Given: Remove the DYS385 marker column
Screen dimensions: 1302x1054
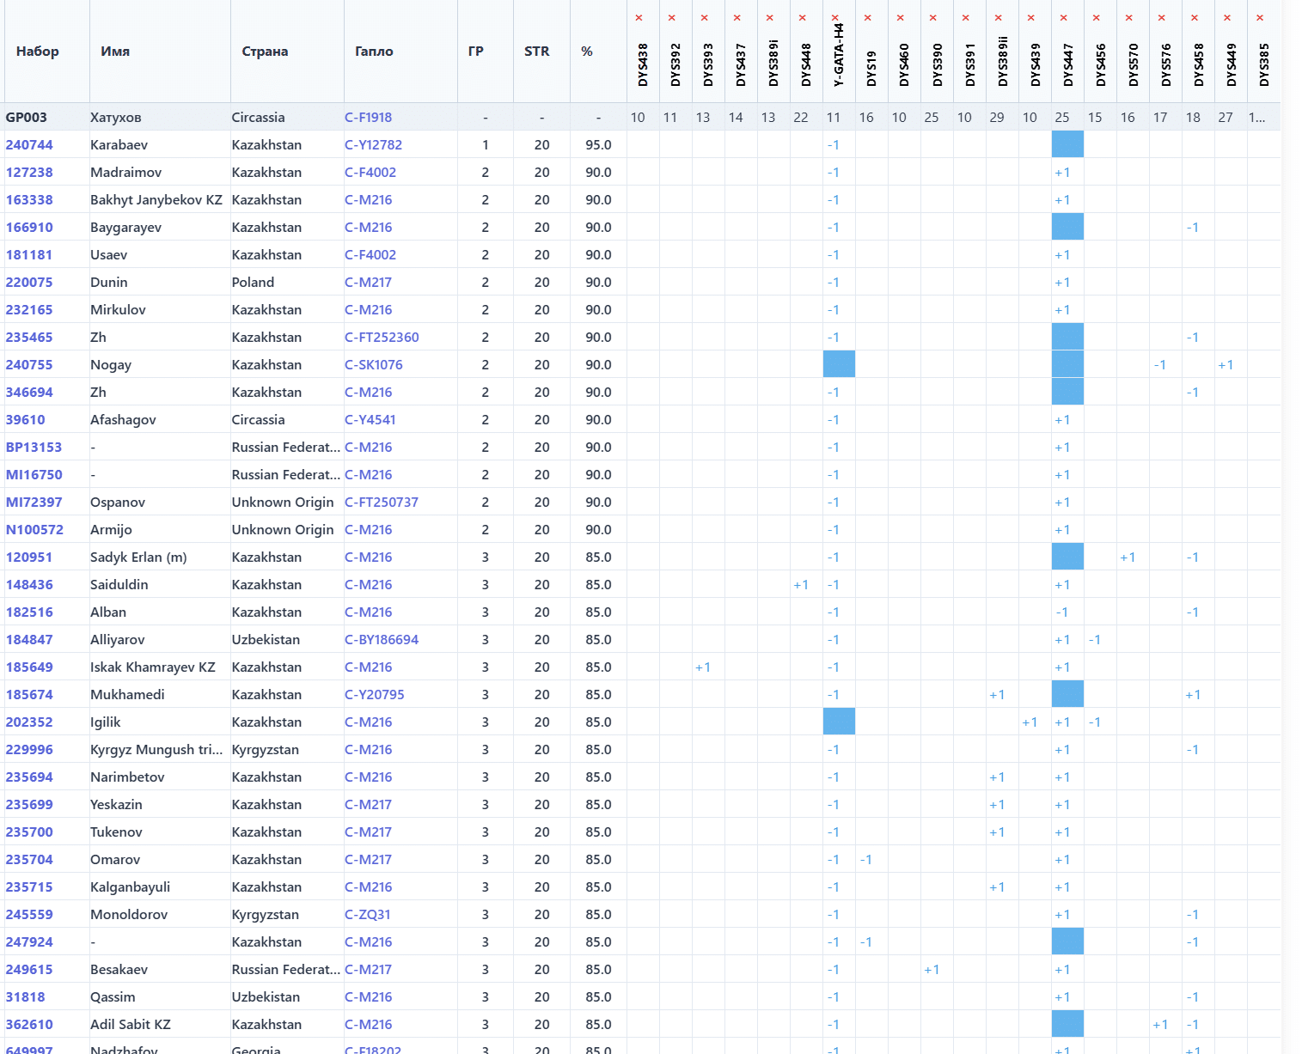Looking at the screenshot, I should tap(1259, 18).
